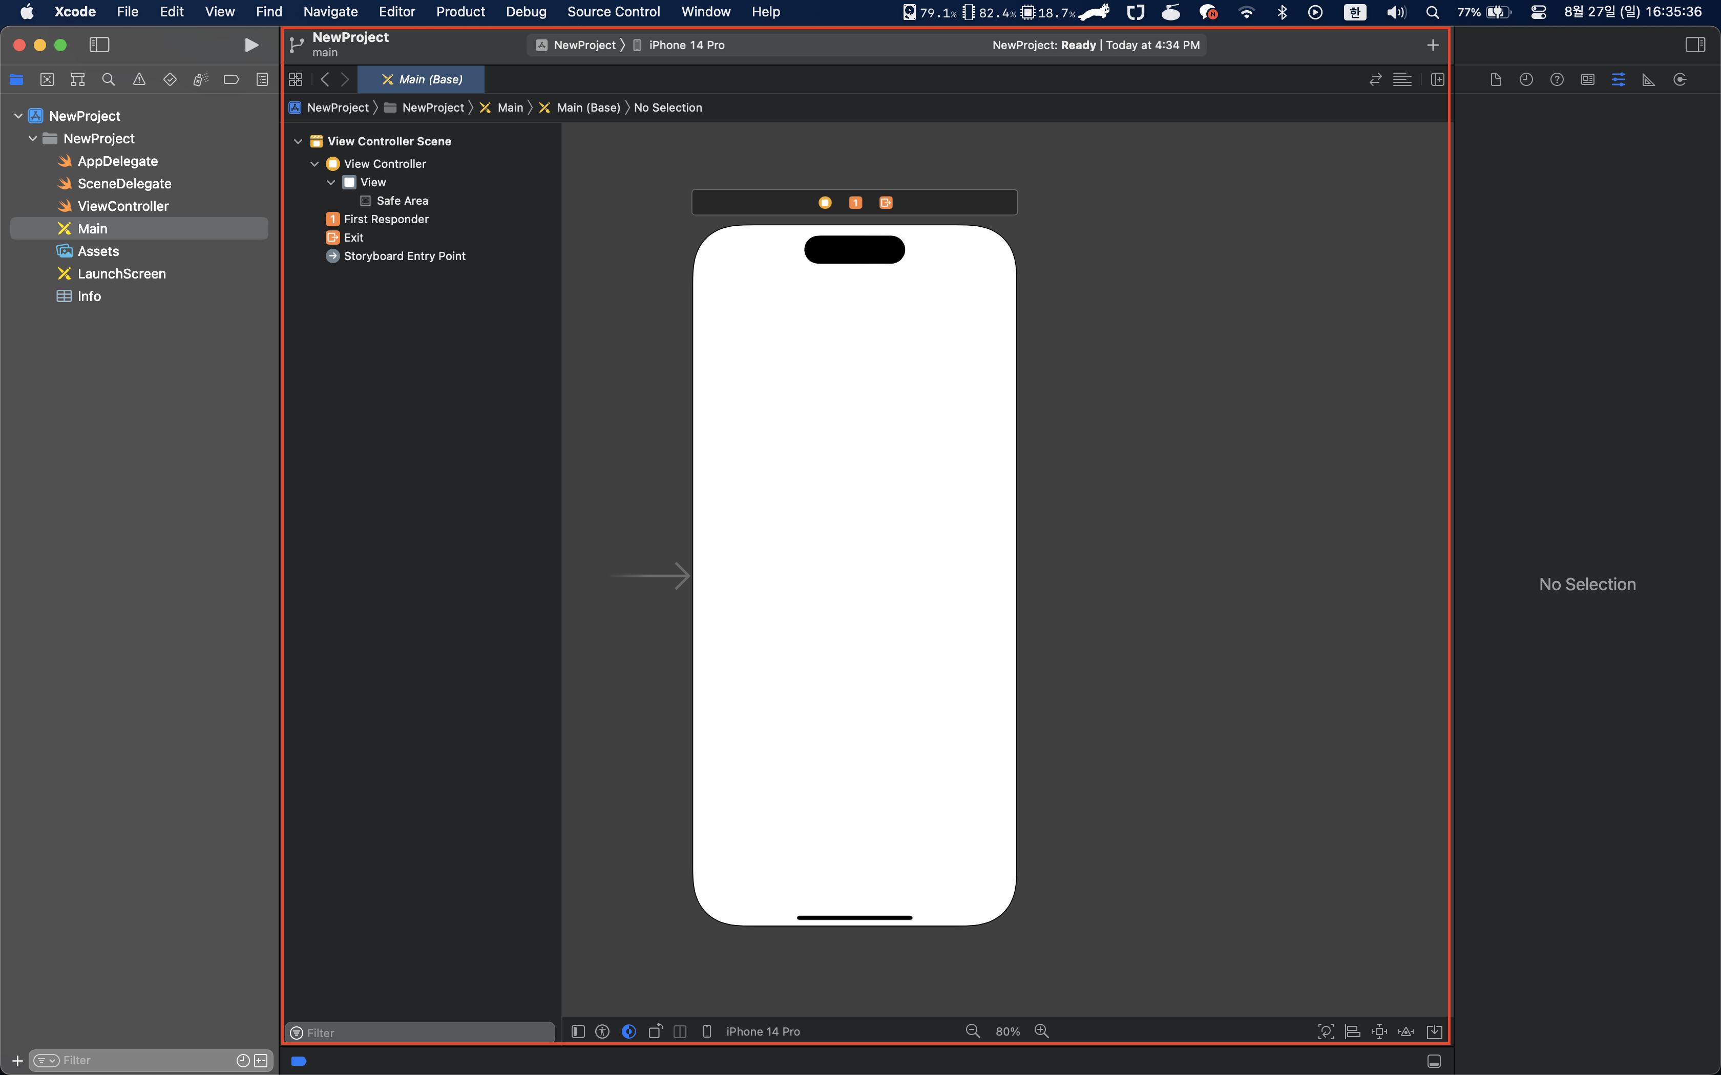Image resolution: width=1721 pixels, height=1075 pixels.
Task: Click the Run (play) button
Action: click(x=251, y=45)
